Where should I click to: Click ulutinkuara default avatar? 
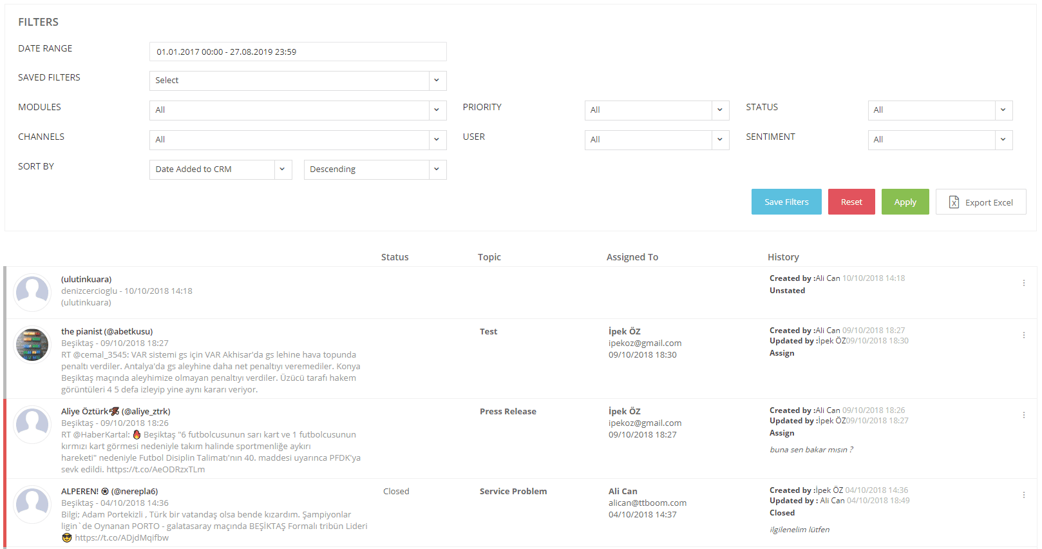click(32, 293)
